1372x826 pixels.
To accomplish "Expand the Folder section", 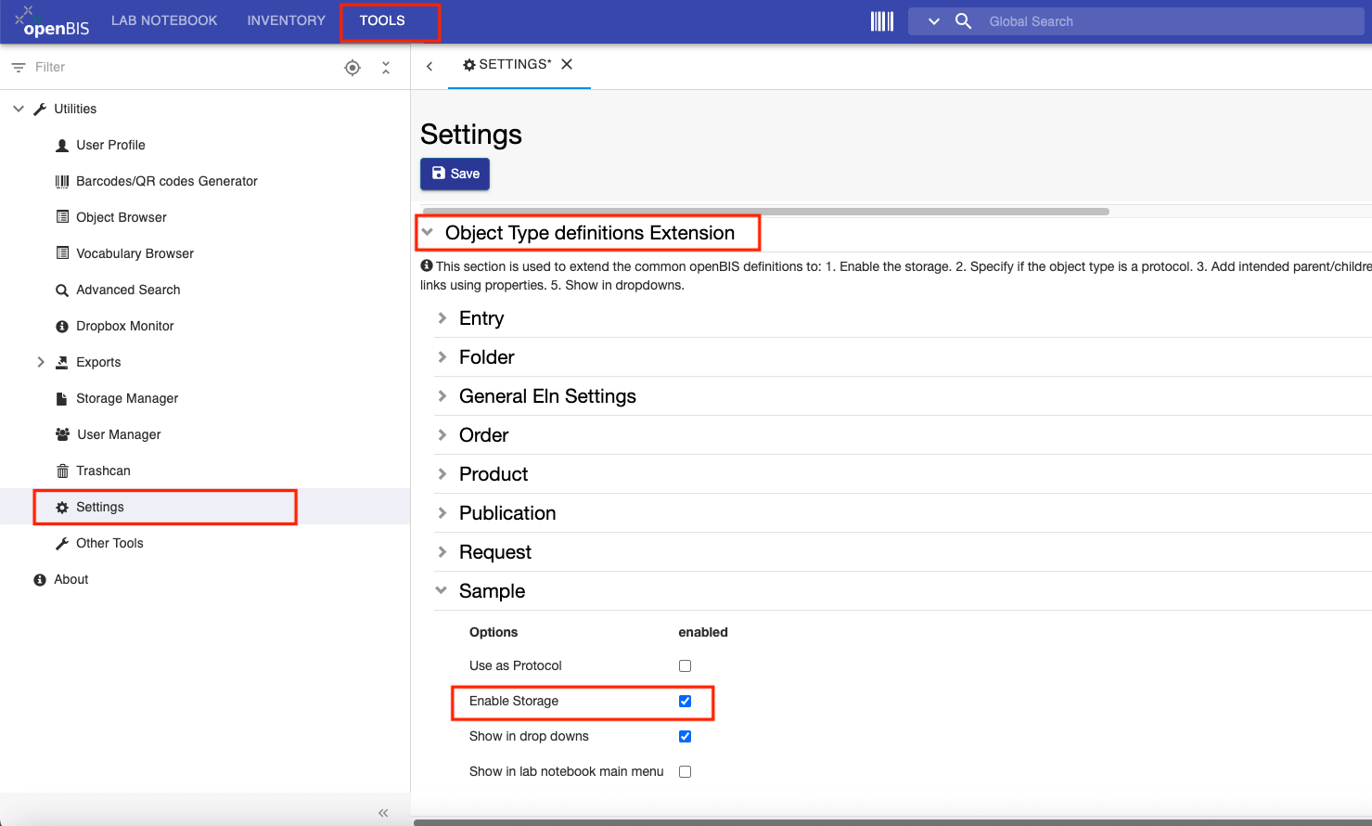I will 442,356.
